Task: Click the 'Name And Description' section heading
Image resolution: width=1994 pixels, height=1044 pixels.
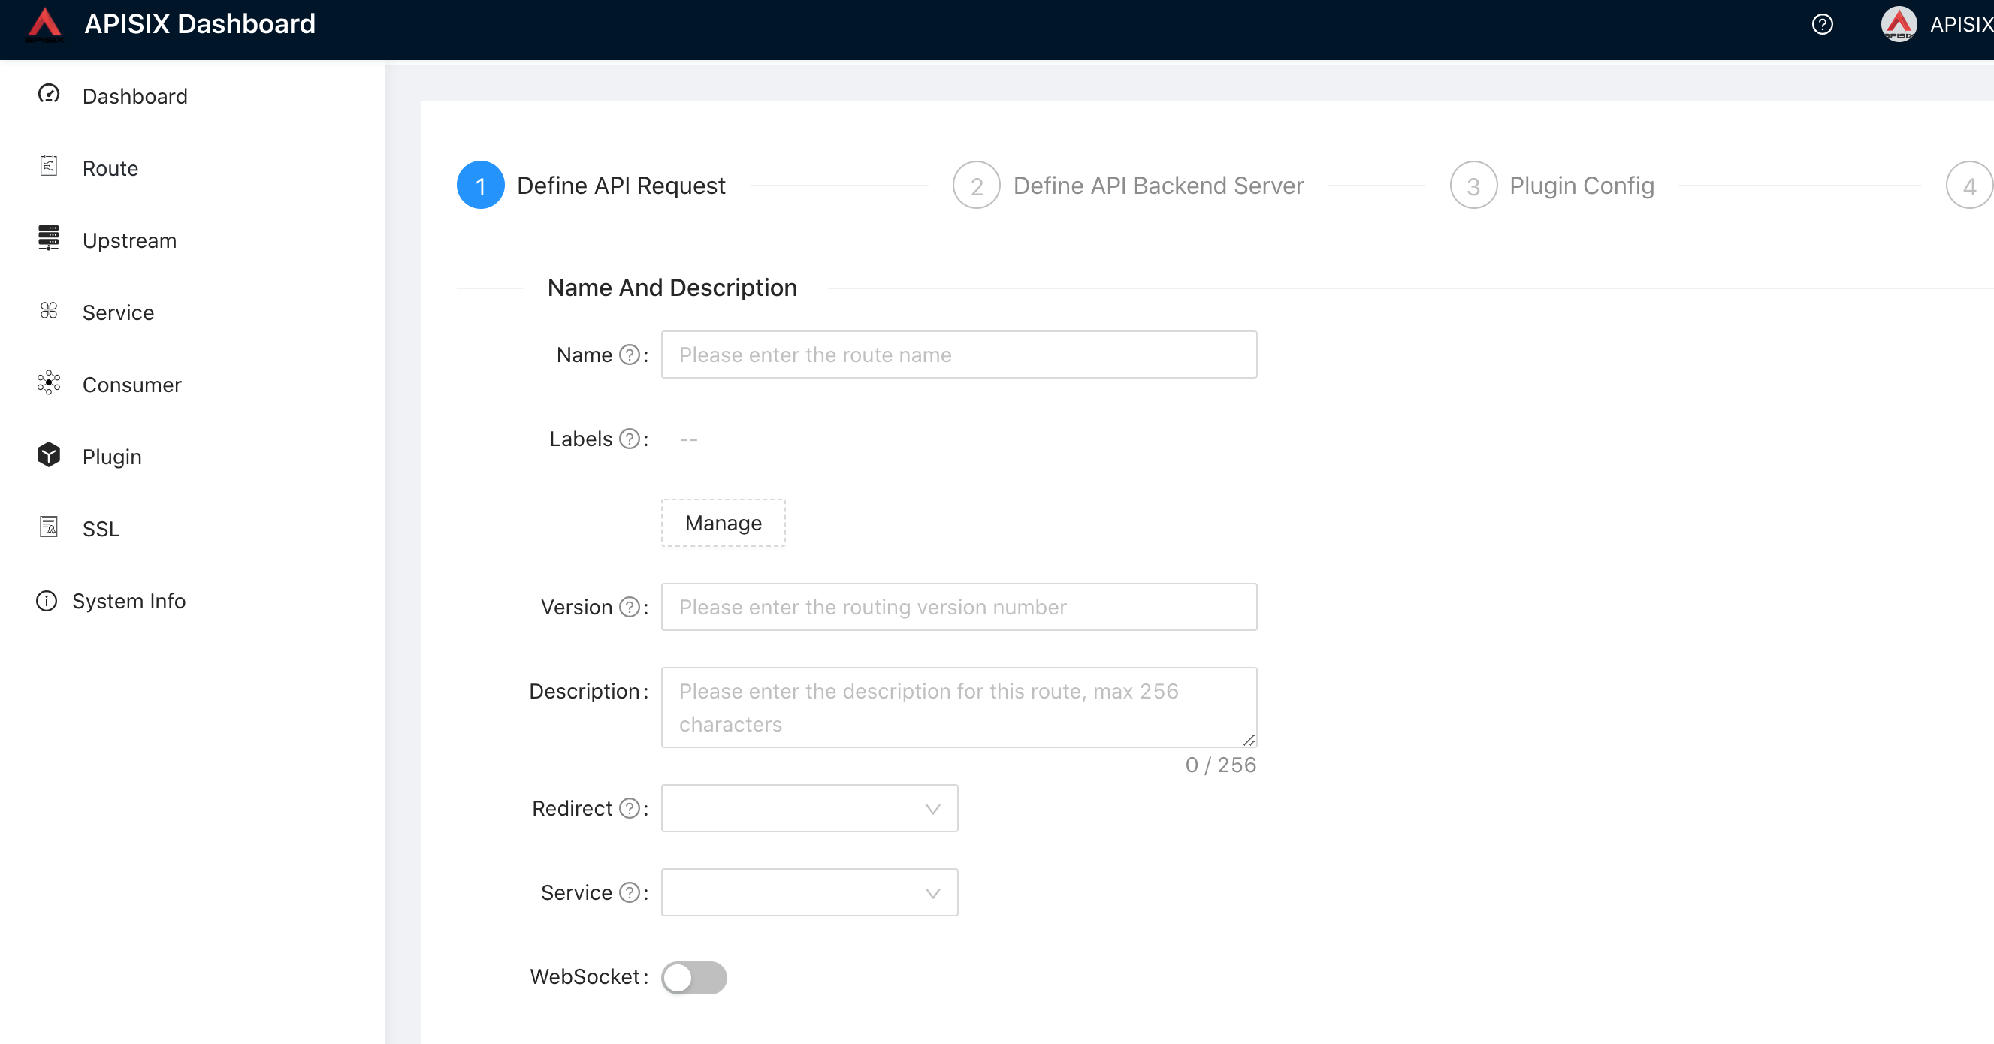Action: coord(672,288)
